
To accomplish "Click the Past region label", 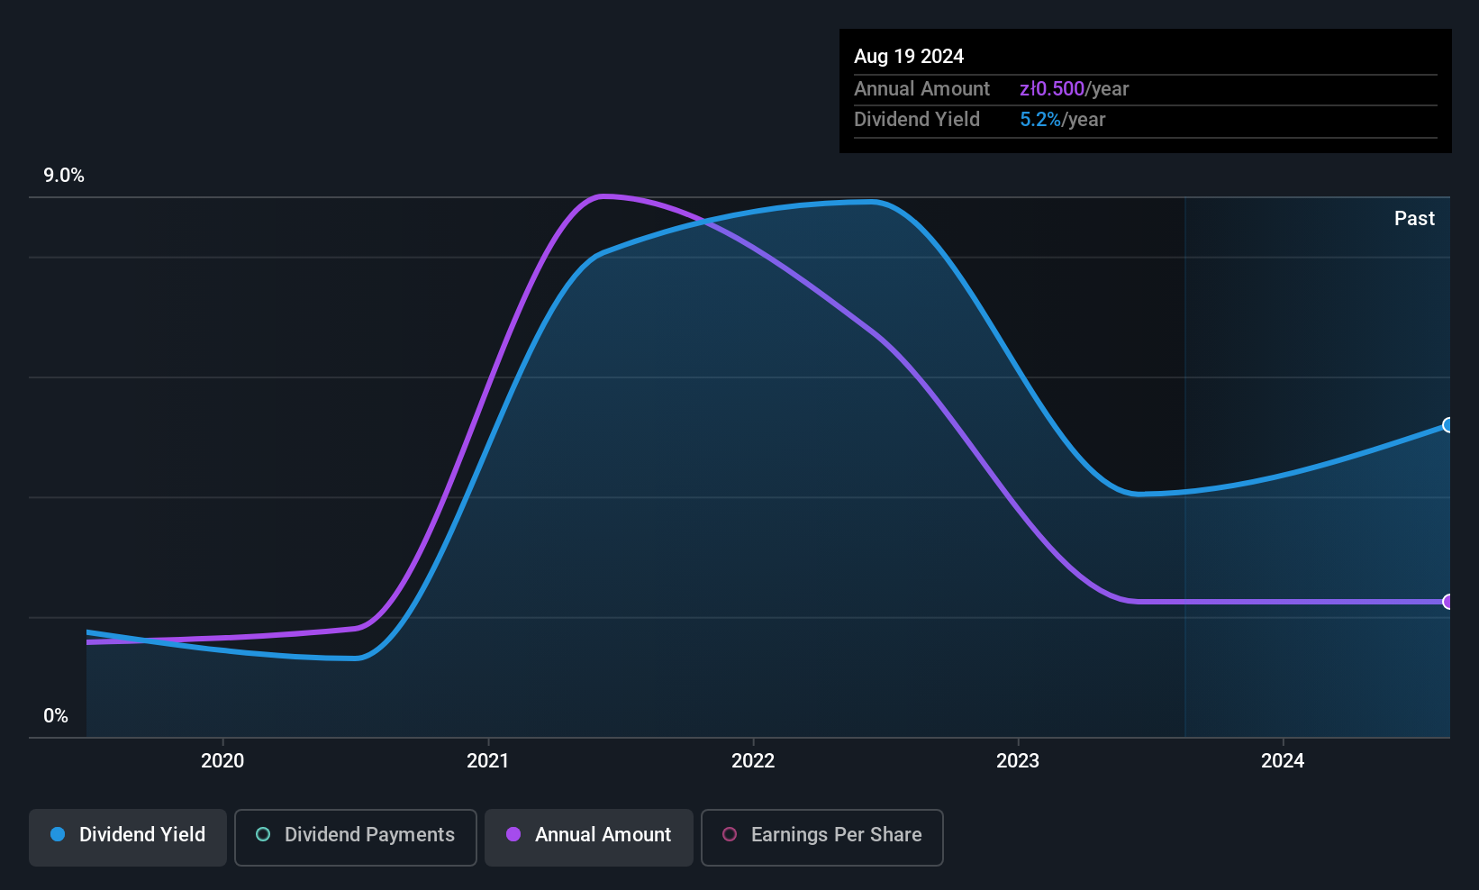I will (1414, 219).
